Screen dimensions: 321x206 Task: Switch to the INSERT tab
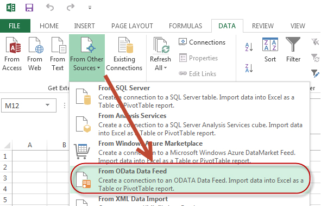[84, 26]
